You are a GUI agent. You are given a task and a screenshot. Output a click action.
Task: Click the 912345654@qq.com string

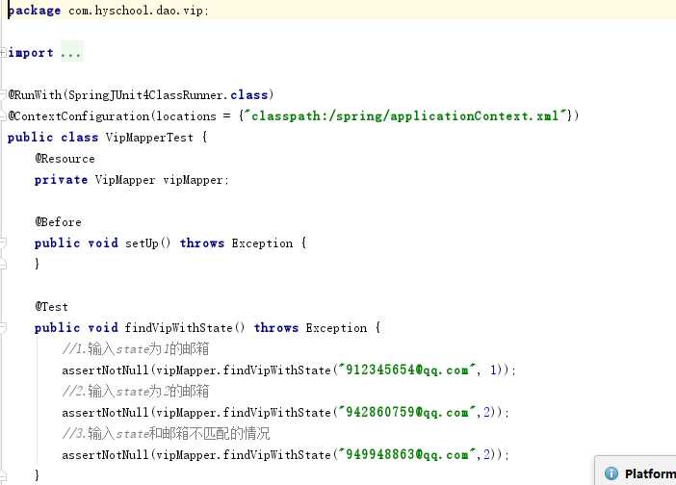[407, 370]
